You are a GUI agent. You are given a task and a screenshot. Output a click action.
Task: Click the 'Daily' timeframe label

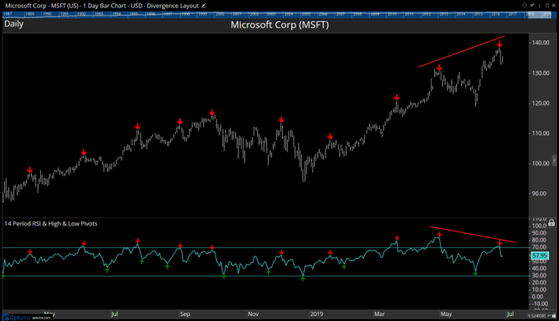(14, 24)
